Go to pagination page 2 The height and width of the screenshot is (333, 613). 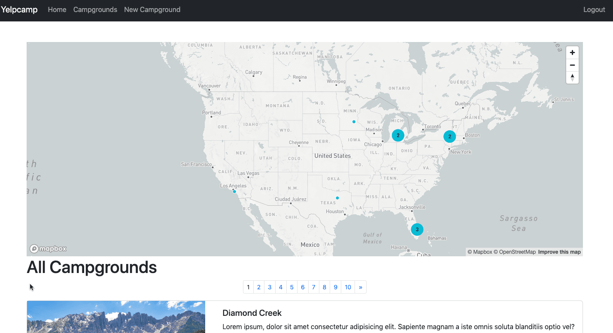(259, 287)
